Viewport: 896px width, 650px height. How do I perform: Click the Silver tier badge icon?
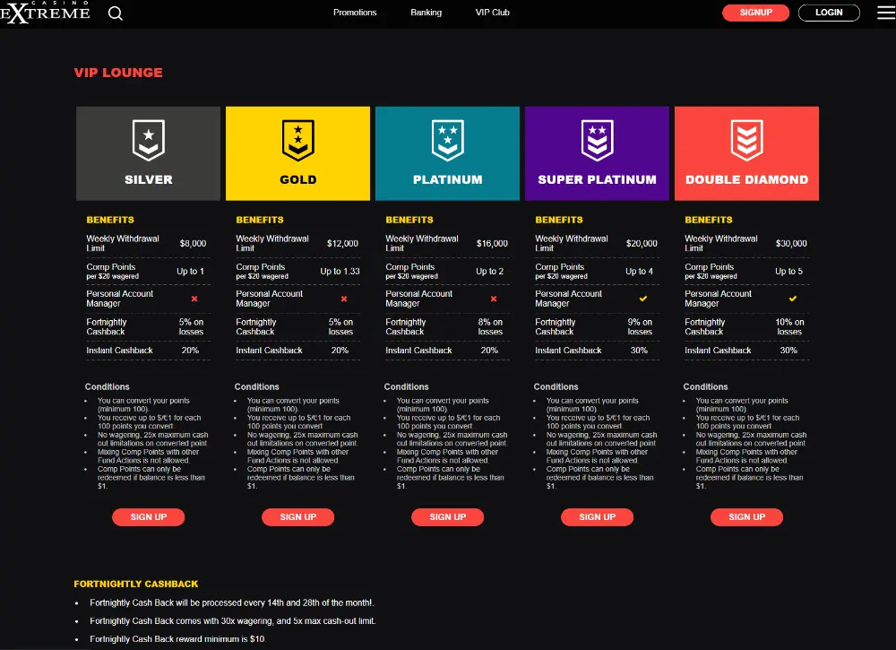tap(149, 140)
